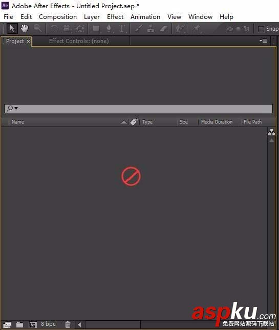Select the Puppet Pin tool

pyautogui.click(x=197, y=28)
